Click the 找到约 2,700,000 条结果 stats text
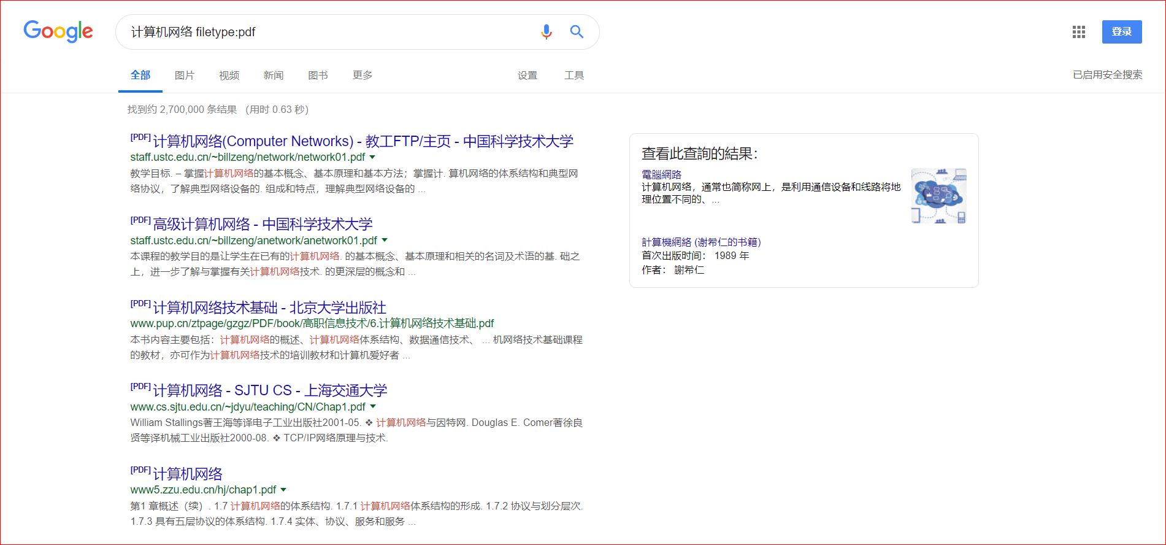Screen dimensions: 1166x545 pyautogui.click(x=182, y=109)
